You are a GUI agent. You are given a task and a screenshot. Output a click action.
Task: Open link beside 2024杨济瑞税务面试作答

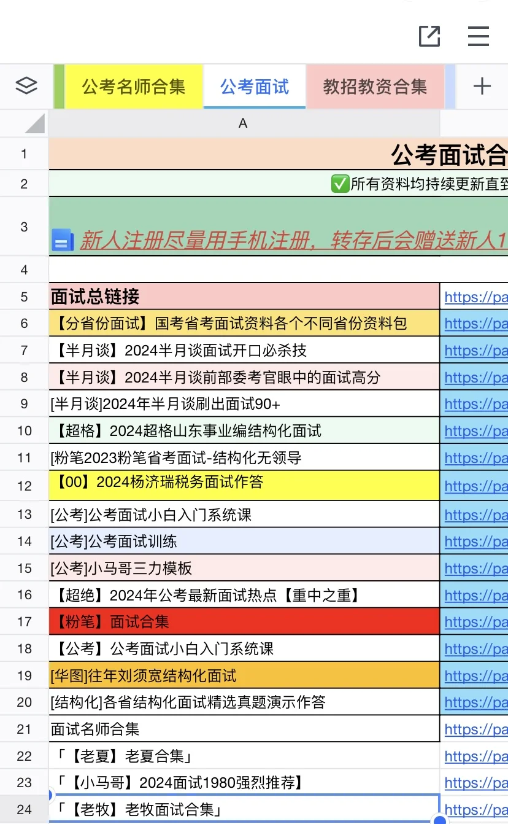click(476, 486)
